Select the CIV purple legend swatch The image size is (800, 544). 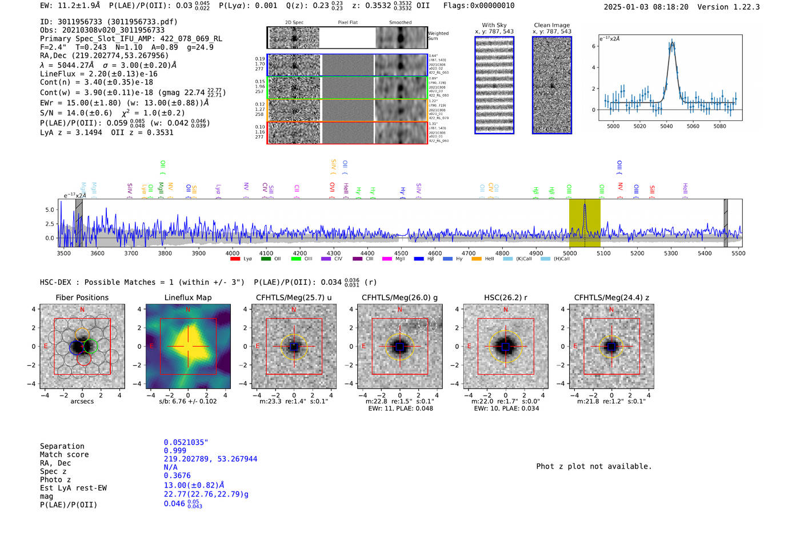326,259
